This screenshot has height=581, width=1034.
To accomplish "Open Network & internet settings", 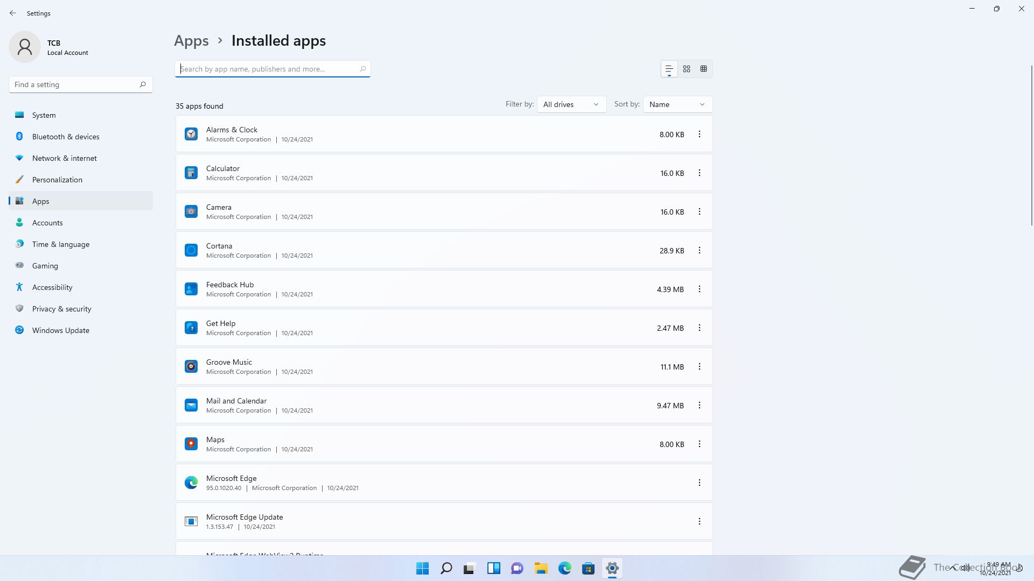I will 81,158.
